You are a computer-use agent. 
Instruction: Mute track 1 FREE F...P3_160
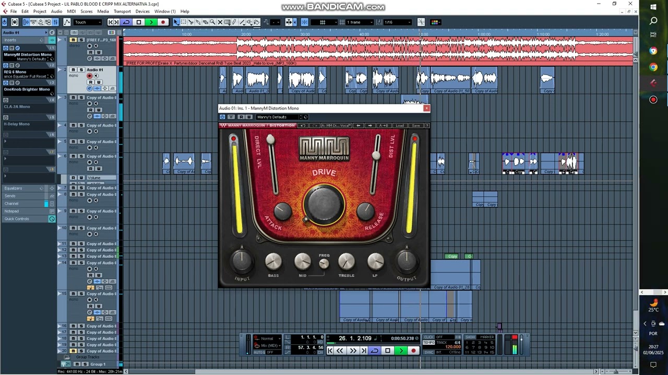coord(73,40)
